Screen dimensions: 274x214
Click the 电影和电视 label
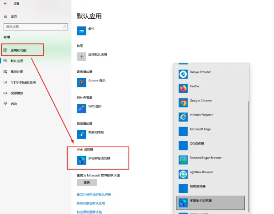click(x=96, y=132)
